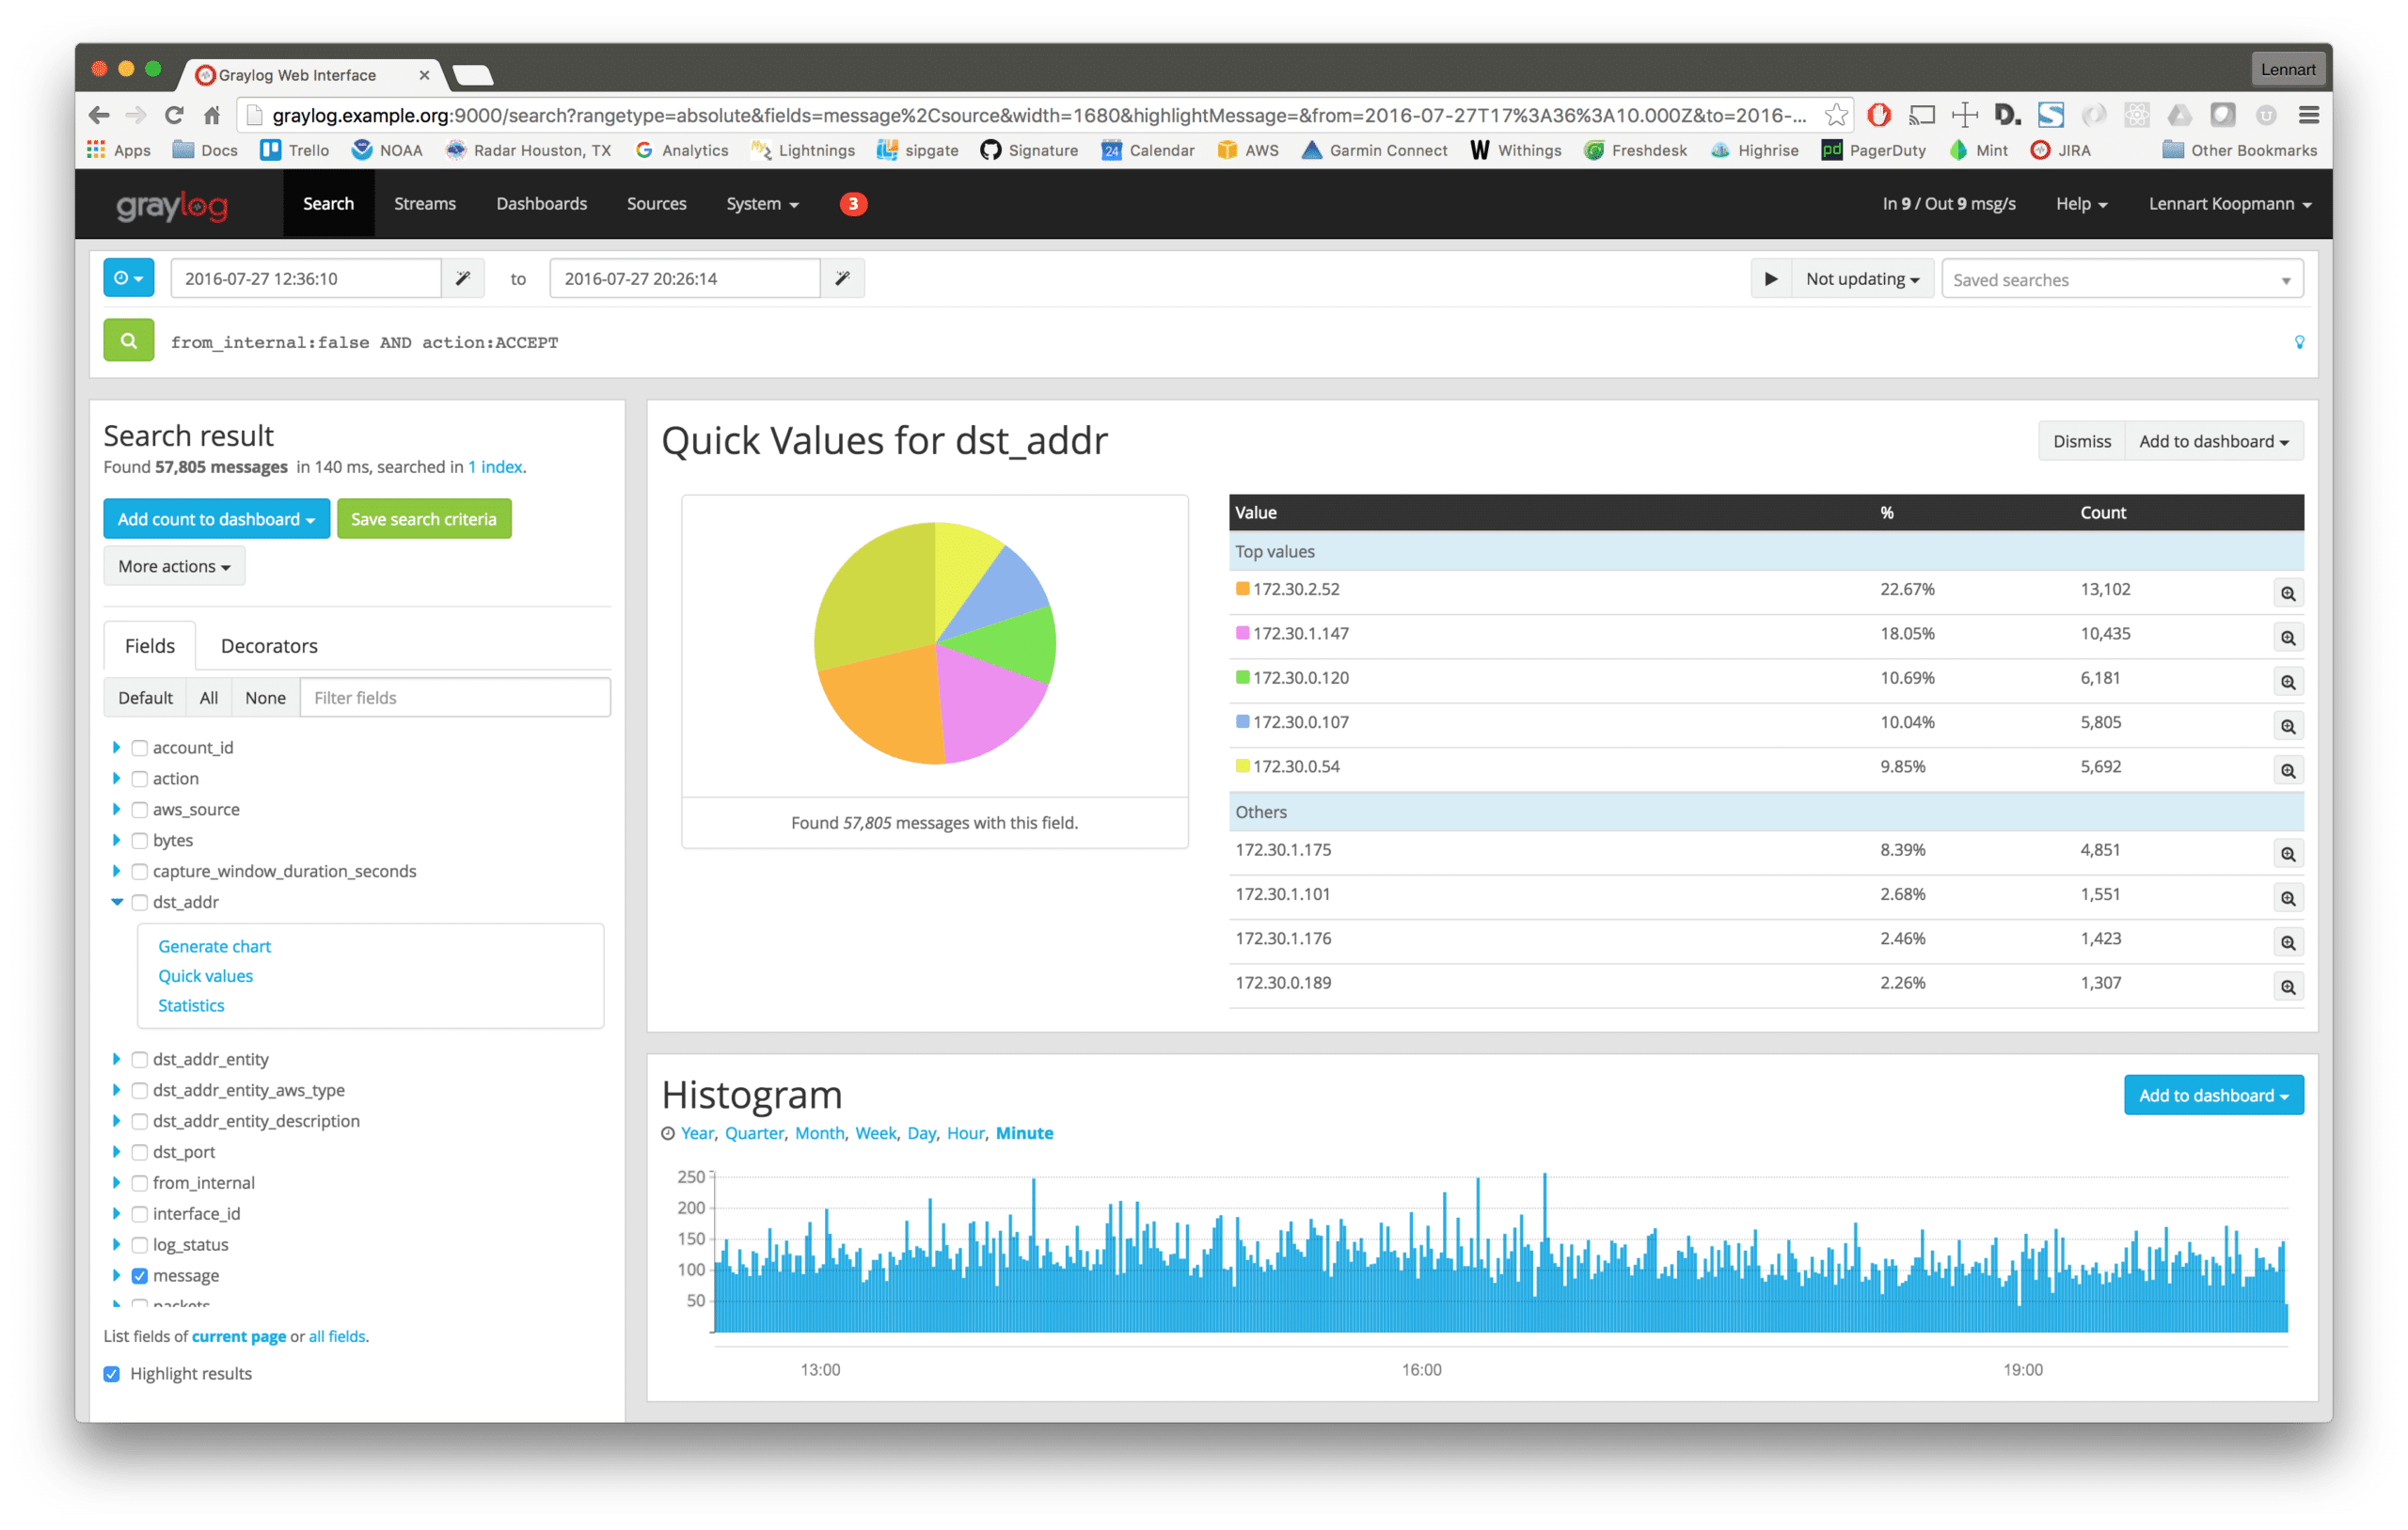Image resolution: width=2408 pixels, height=1530 pixels.
Task: Click the pencil icon next to end date
Action: pos(843,278)
